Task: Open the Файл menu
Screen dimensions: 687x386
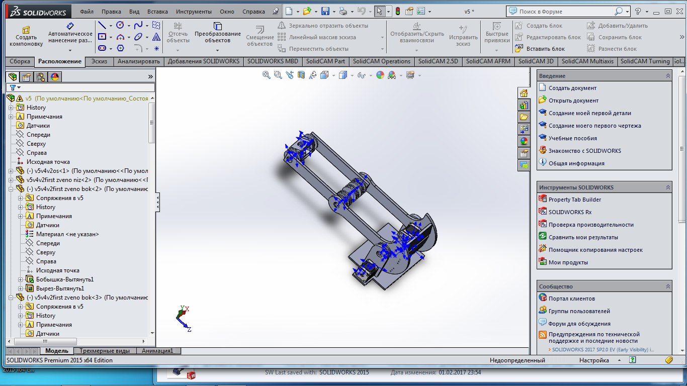Action: 87,12
